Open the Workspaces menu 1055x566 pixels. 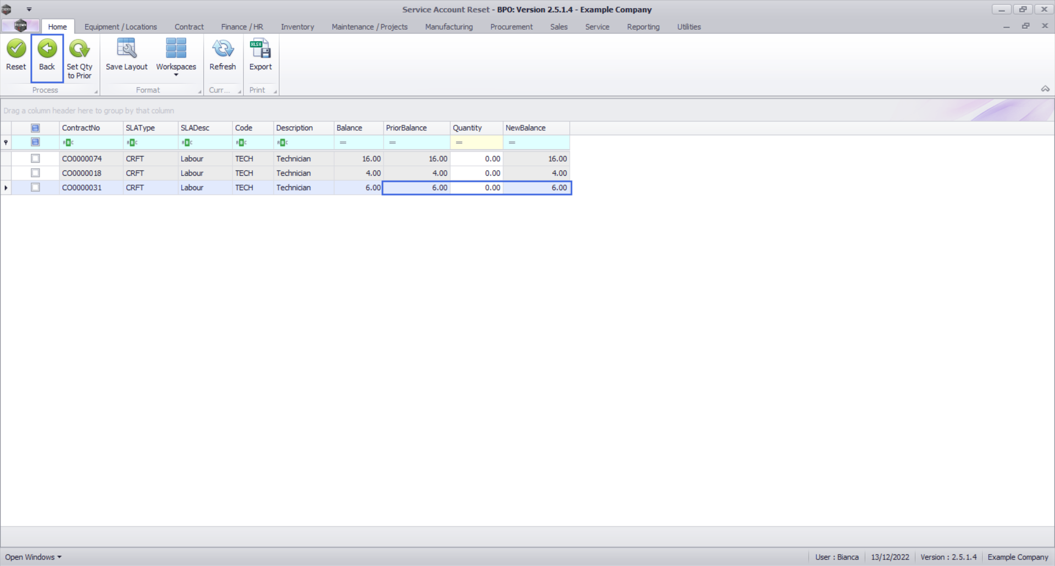pos(176,57)
